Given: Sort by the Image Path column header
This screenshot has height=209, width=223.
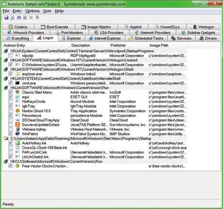Looking at the screenshot, I should click(168, 45).
